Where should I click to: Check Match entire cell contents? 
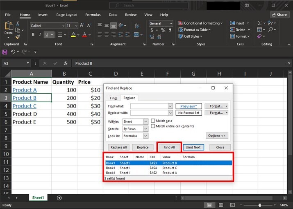[x=153, y=126]
